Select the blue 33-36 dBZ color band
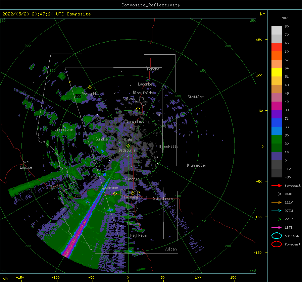302x282 pixels. [276, 123]
